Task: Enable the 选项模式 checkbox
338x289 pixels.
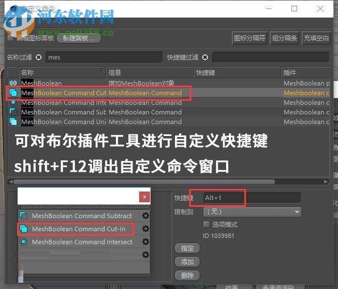Action: 206,224
